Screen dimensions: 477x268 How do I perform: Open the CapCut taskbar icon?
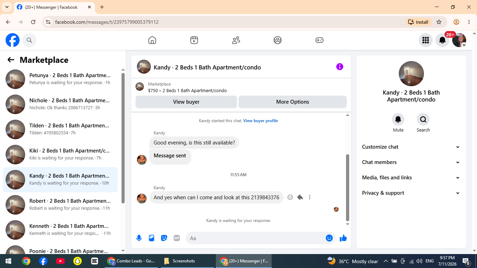(x=94, y=261)
